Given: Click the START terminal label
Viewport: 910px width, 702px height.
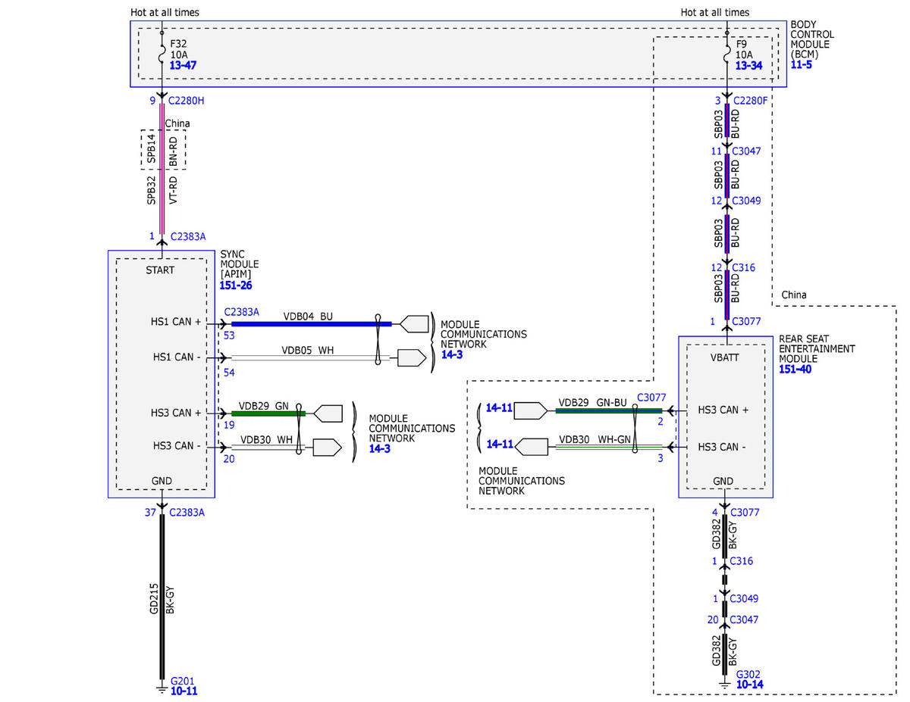Looking at the screenshot, I should tap(158, 270).
